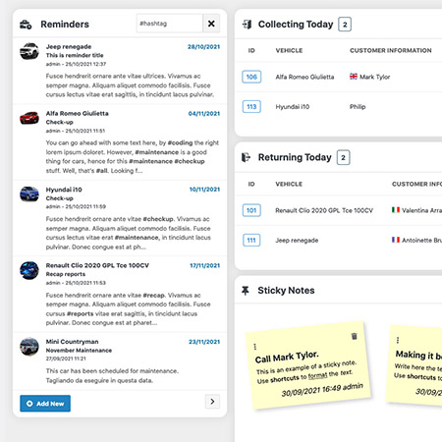Screen dimensions: 442x442
Task: Go to next reminders page arrow
Action: [212, 402]
